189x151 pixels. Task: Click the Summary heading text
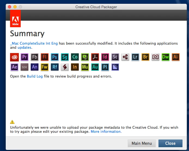coord(27,34)
